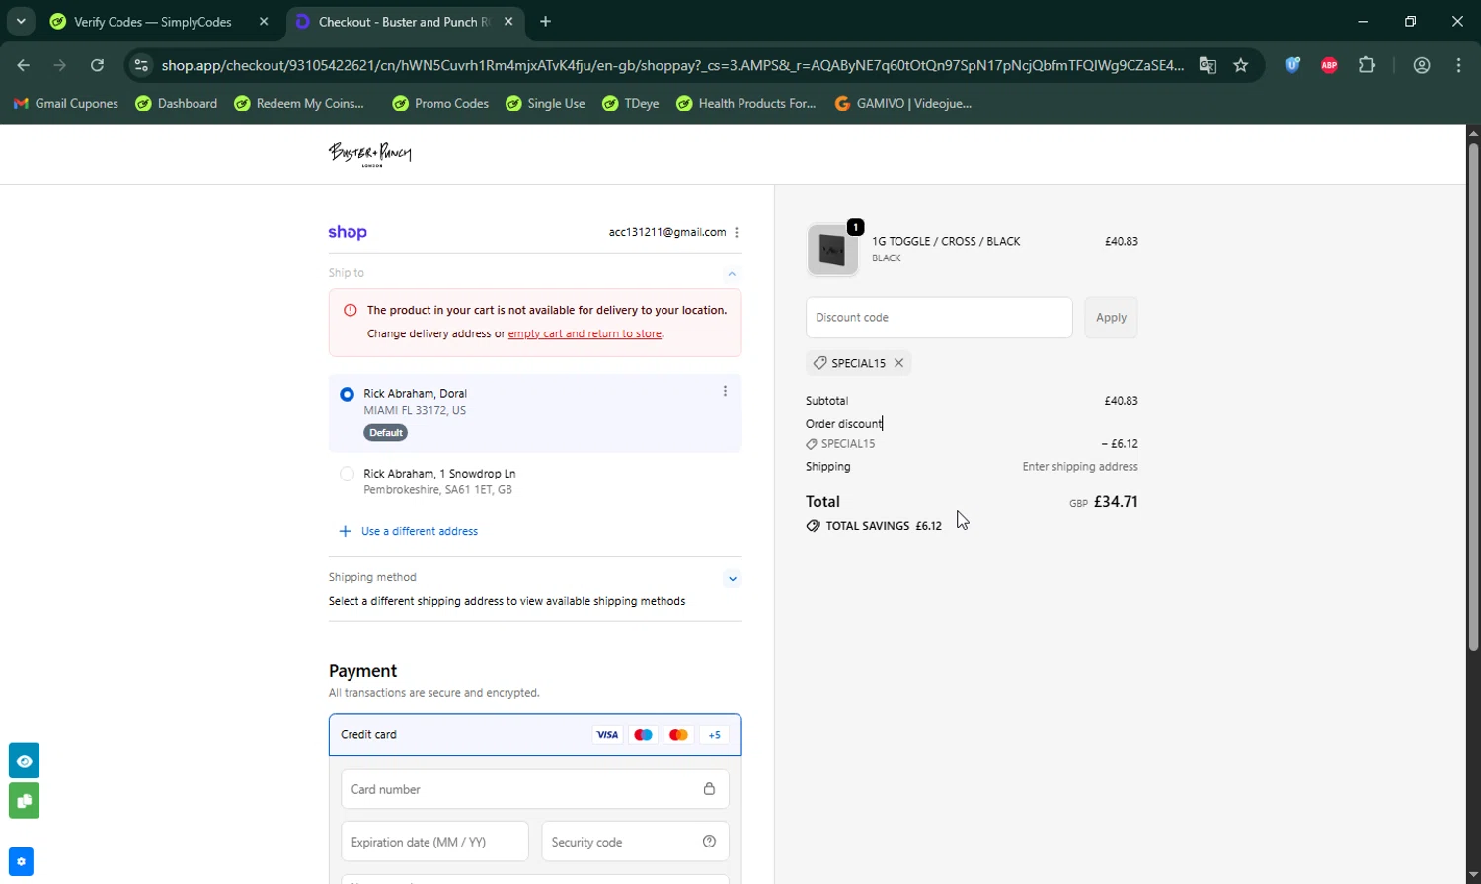Click the Apply discount button

click(x=1111, y=318)
